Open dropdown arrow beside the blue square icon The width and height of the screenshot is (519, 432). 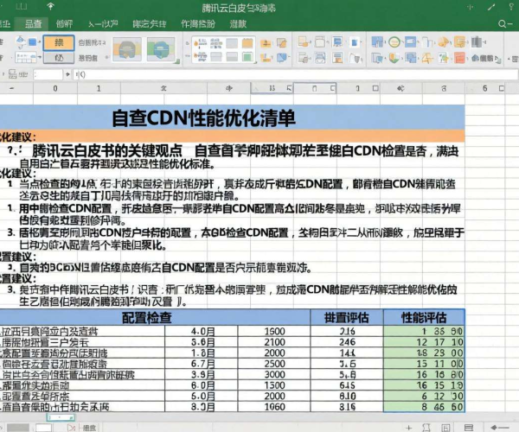tap(40, 42)
